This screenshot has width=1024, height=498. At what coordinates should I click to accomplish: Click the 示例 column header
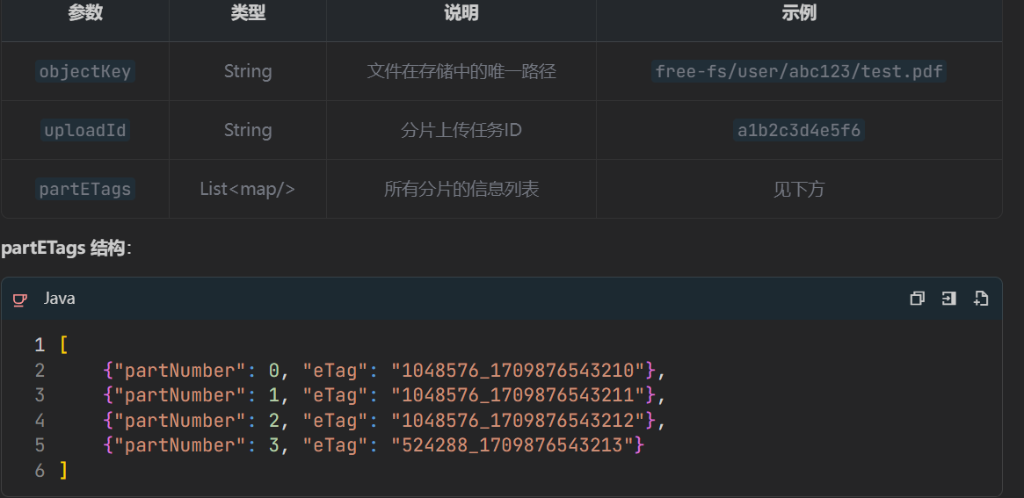799,14
